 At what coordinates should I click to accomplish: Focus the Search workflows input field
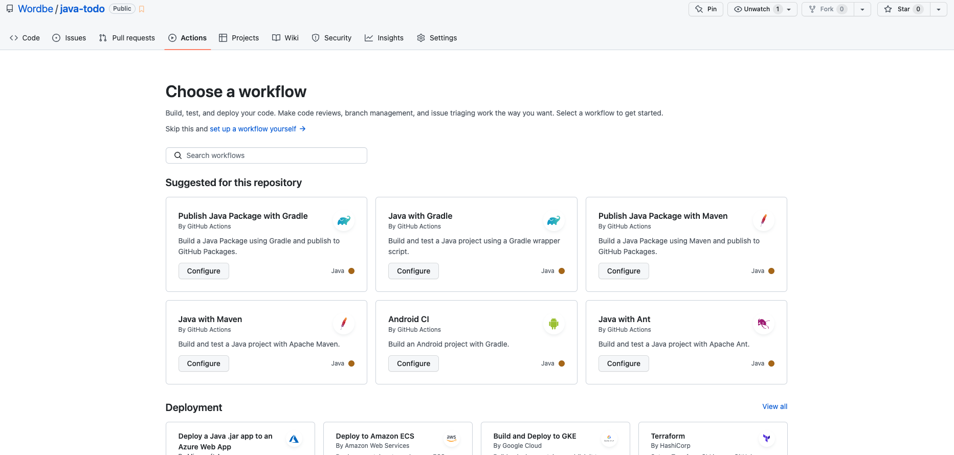click(266, 155)
